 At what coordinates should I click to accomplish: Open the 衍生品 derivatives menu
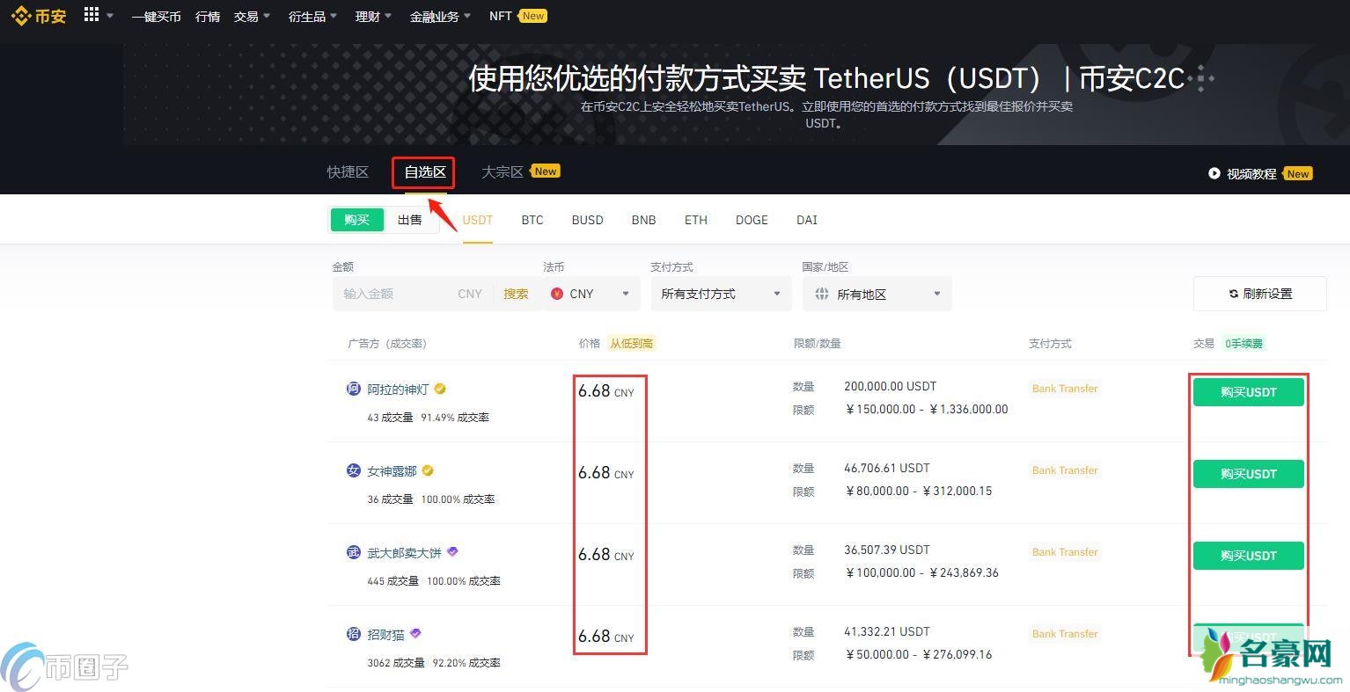[x=312, y=17]
